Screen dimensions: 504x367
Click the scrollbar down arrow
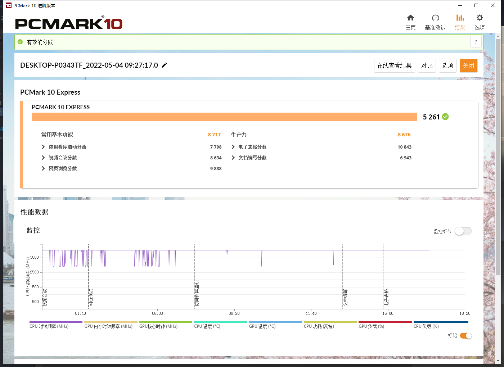[x=498, y=361]
